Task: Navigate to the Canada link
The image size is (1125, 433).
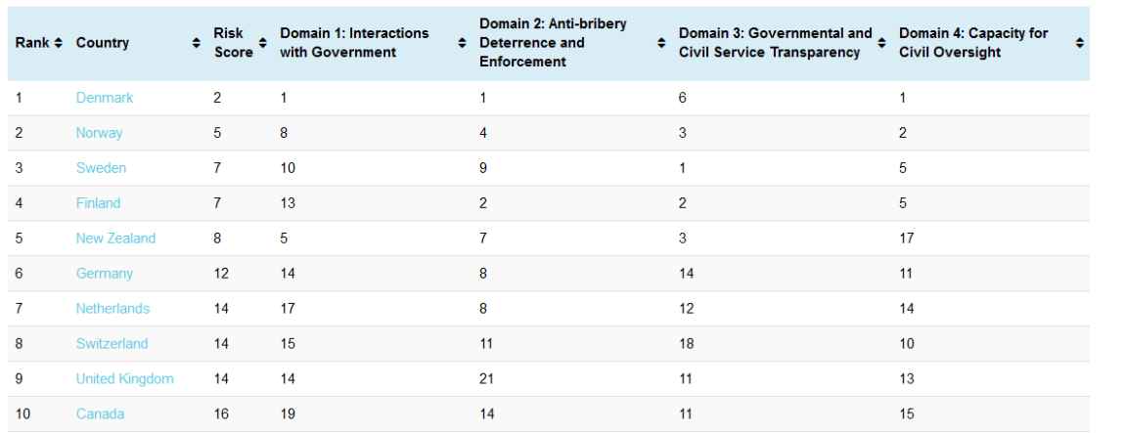Action: [100, 414]
